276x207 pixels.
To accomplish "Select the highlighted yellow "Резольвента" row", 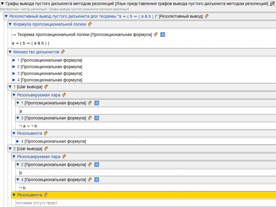I will point(29,195).
